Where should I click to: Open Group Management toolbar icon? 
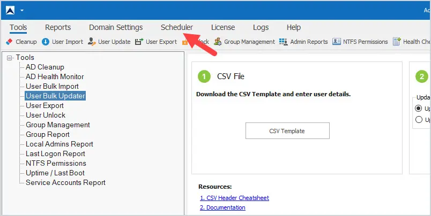(218, 42)
